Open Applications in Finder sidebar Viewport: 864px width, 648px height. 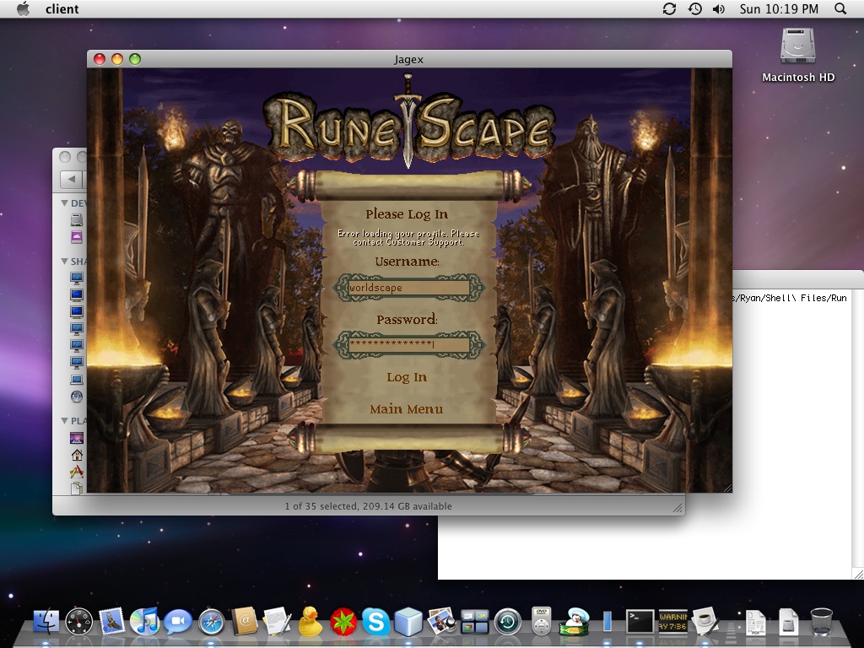coord(77,472)
